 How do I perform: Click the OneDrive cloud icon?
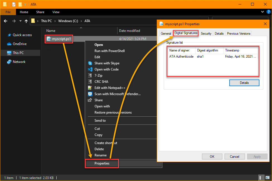pyautogui.click(x=9, y=44)
